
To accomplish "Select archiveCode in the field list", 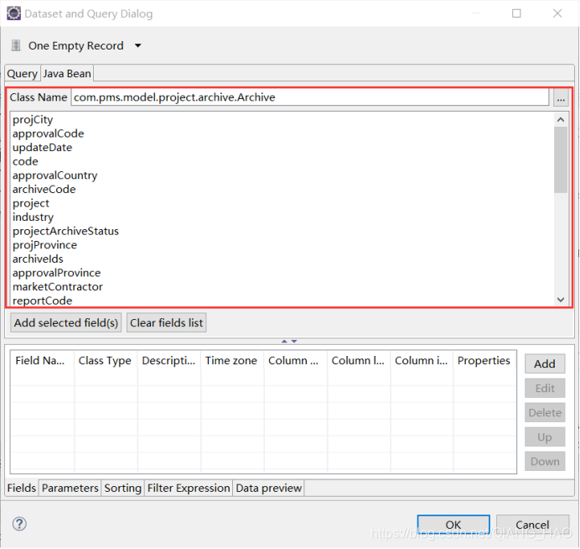I will (44, 190).
